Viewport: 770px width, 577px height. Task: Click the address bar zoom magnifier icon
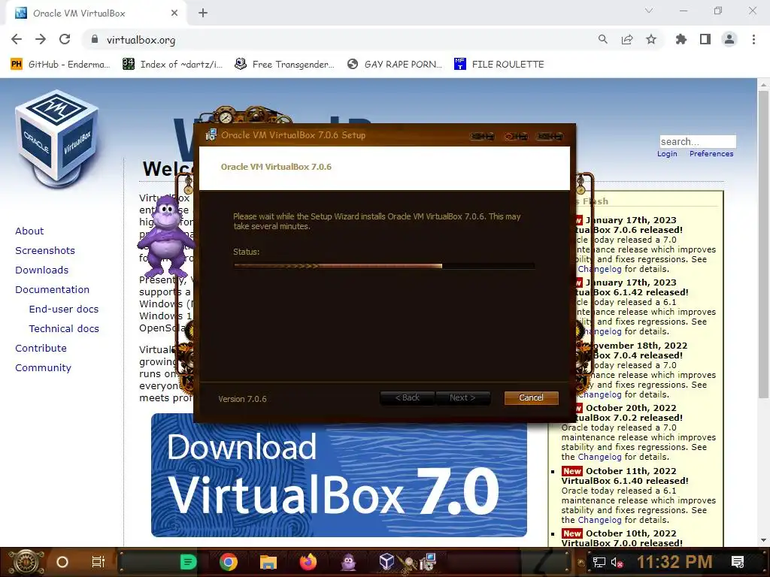[x=602, y=40]
